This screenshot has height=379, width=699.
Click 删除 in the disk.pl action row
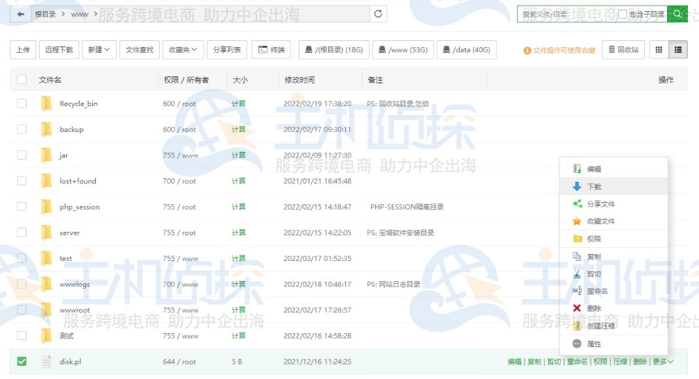click(640, 362)
